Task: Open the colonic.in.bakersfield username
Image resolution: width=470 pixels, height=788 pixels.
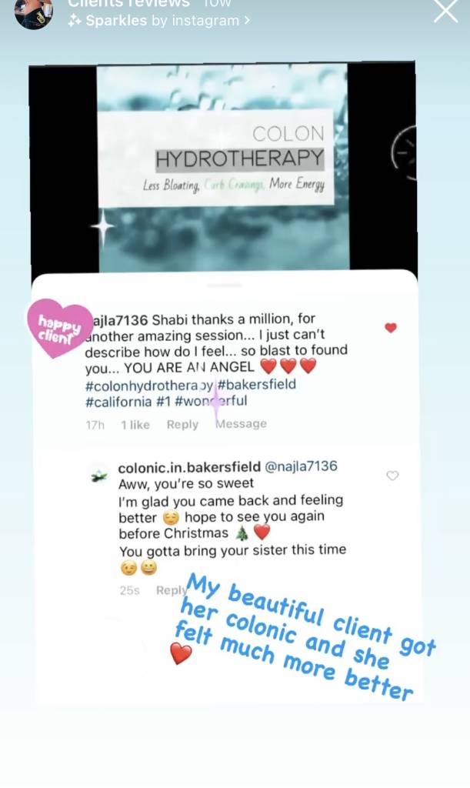Action: coord(189,467)
